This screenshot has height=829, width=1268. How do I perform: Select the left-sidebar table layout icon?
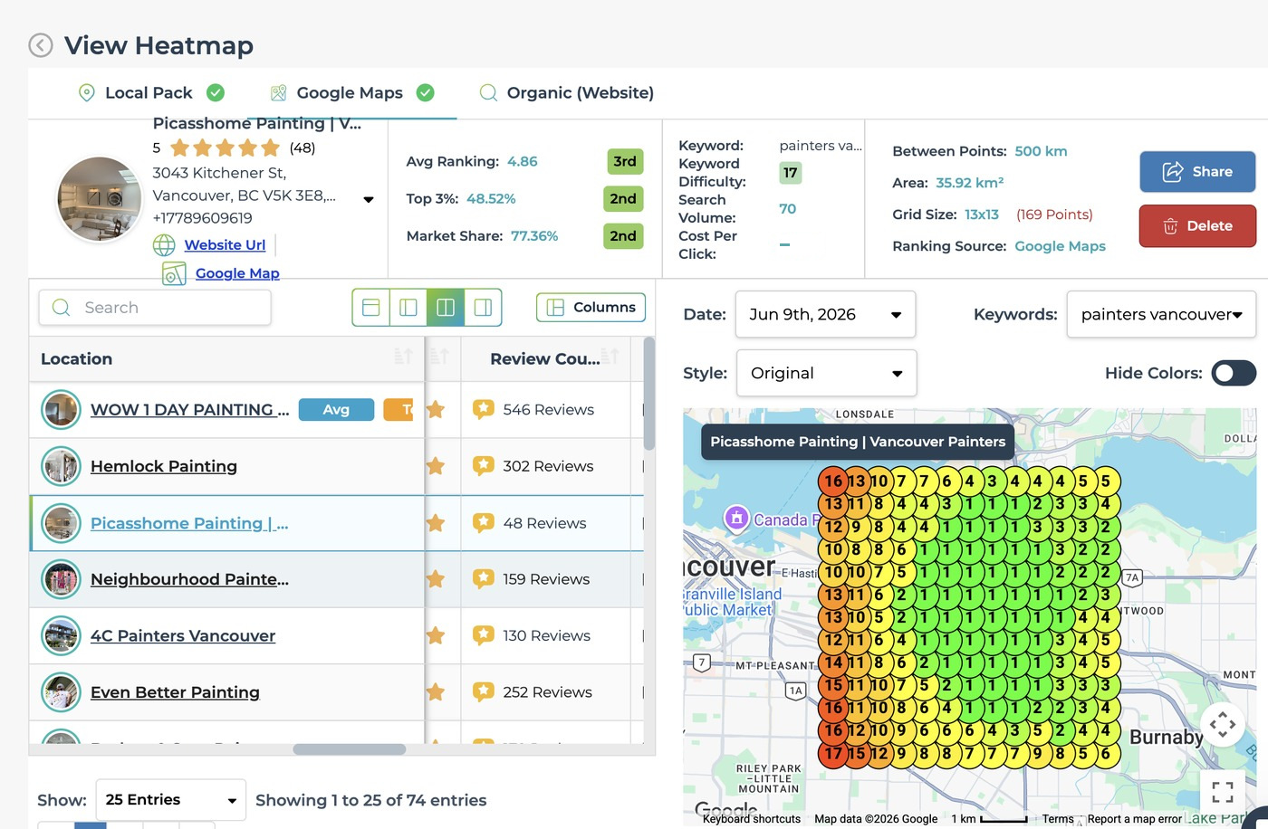[408, 308]
